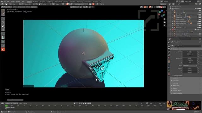Click the Blender logo menu icon
The height and width of the screenshot is (113, 202).
pos(2,1)
